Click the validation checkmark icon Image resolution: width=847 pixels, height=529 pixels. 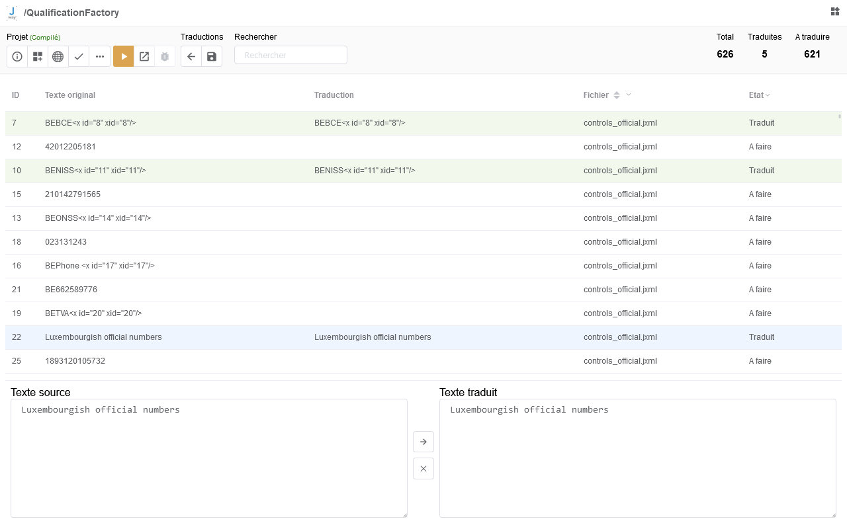(79, 56)
